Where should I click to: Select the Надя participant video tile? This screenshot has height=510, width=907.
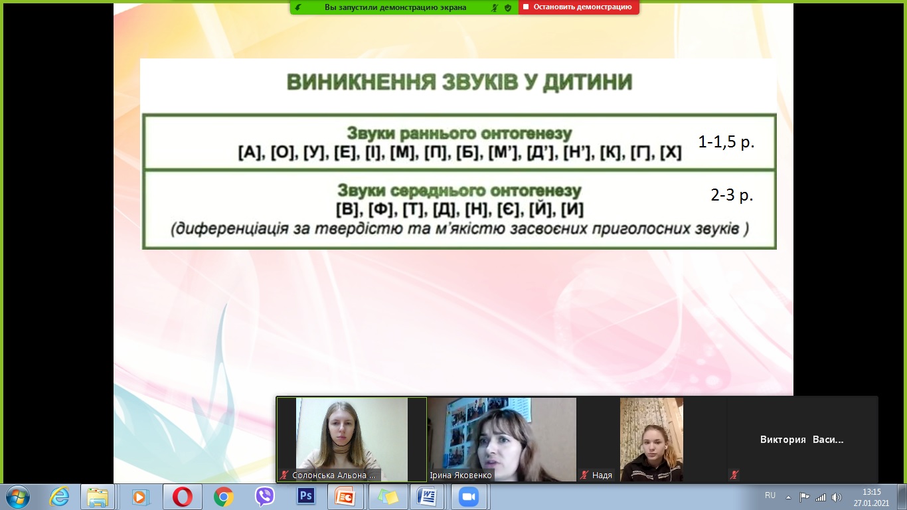click(651, 439)
